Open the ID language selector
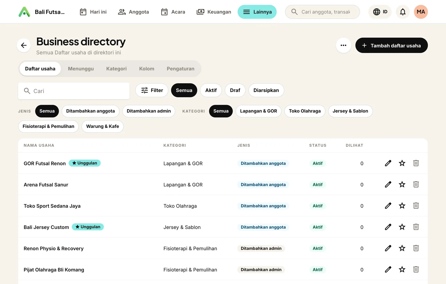 380,12
